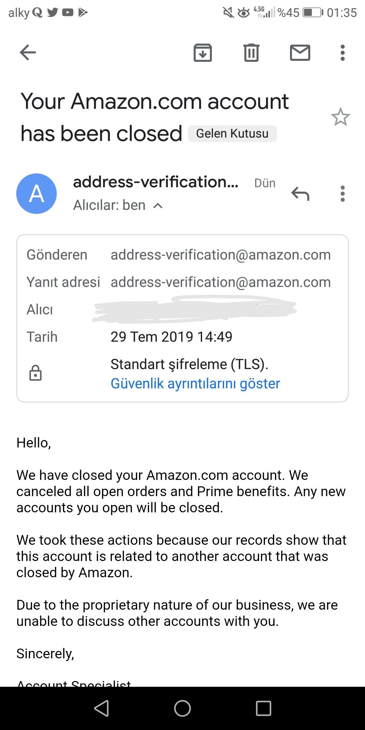Tap sender name address-verification
Image resolution: width=365 pixels, height=730 pixels.
pyautogui.click(x=155, y=182)
